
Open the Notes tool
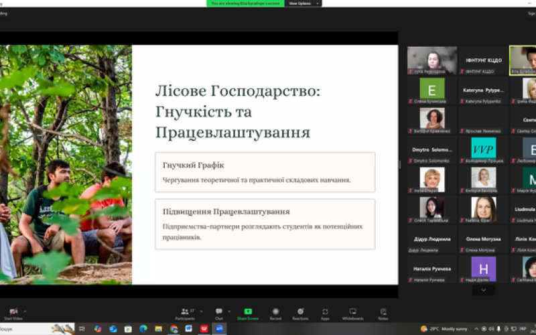point(383,314)
